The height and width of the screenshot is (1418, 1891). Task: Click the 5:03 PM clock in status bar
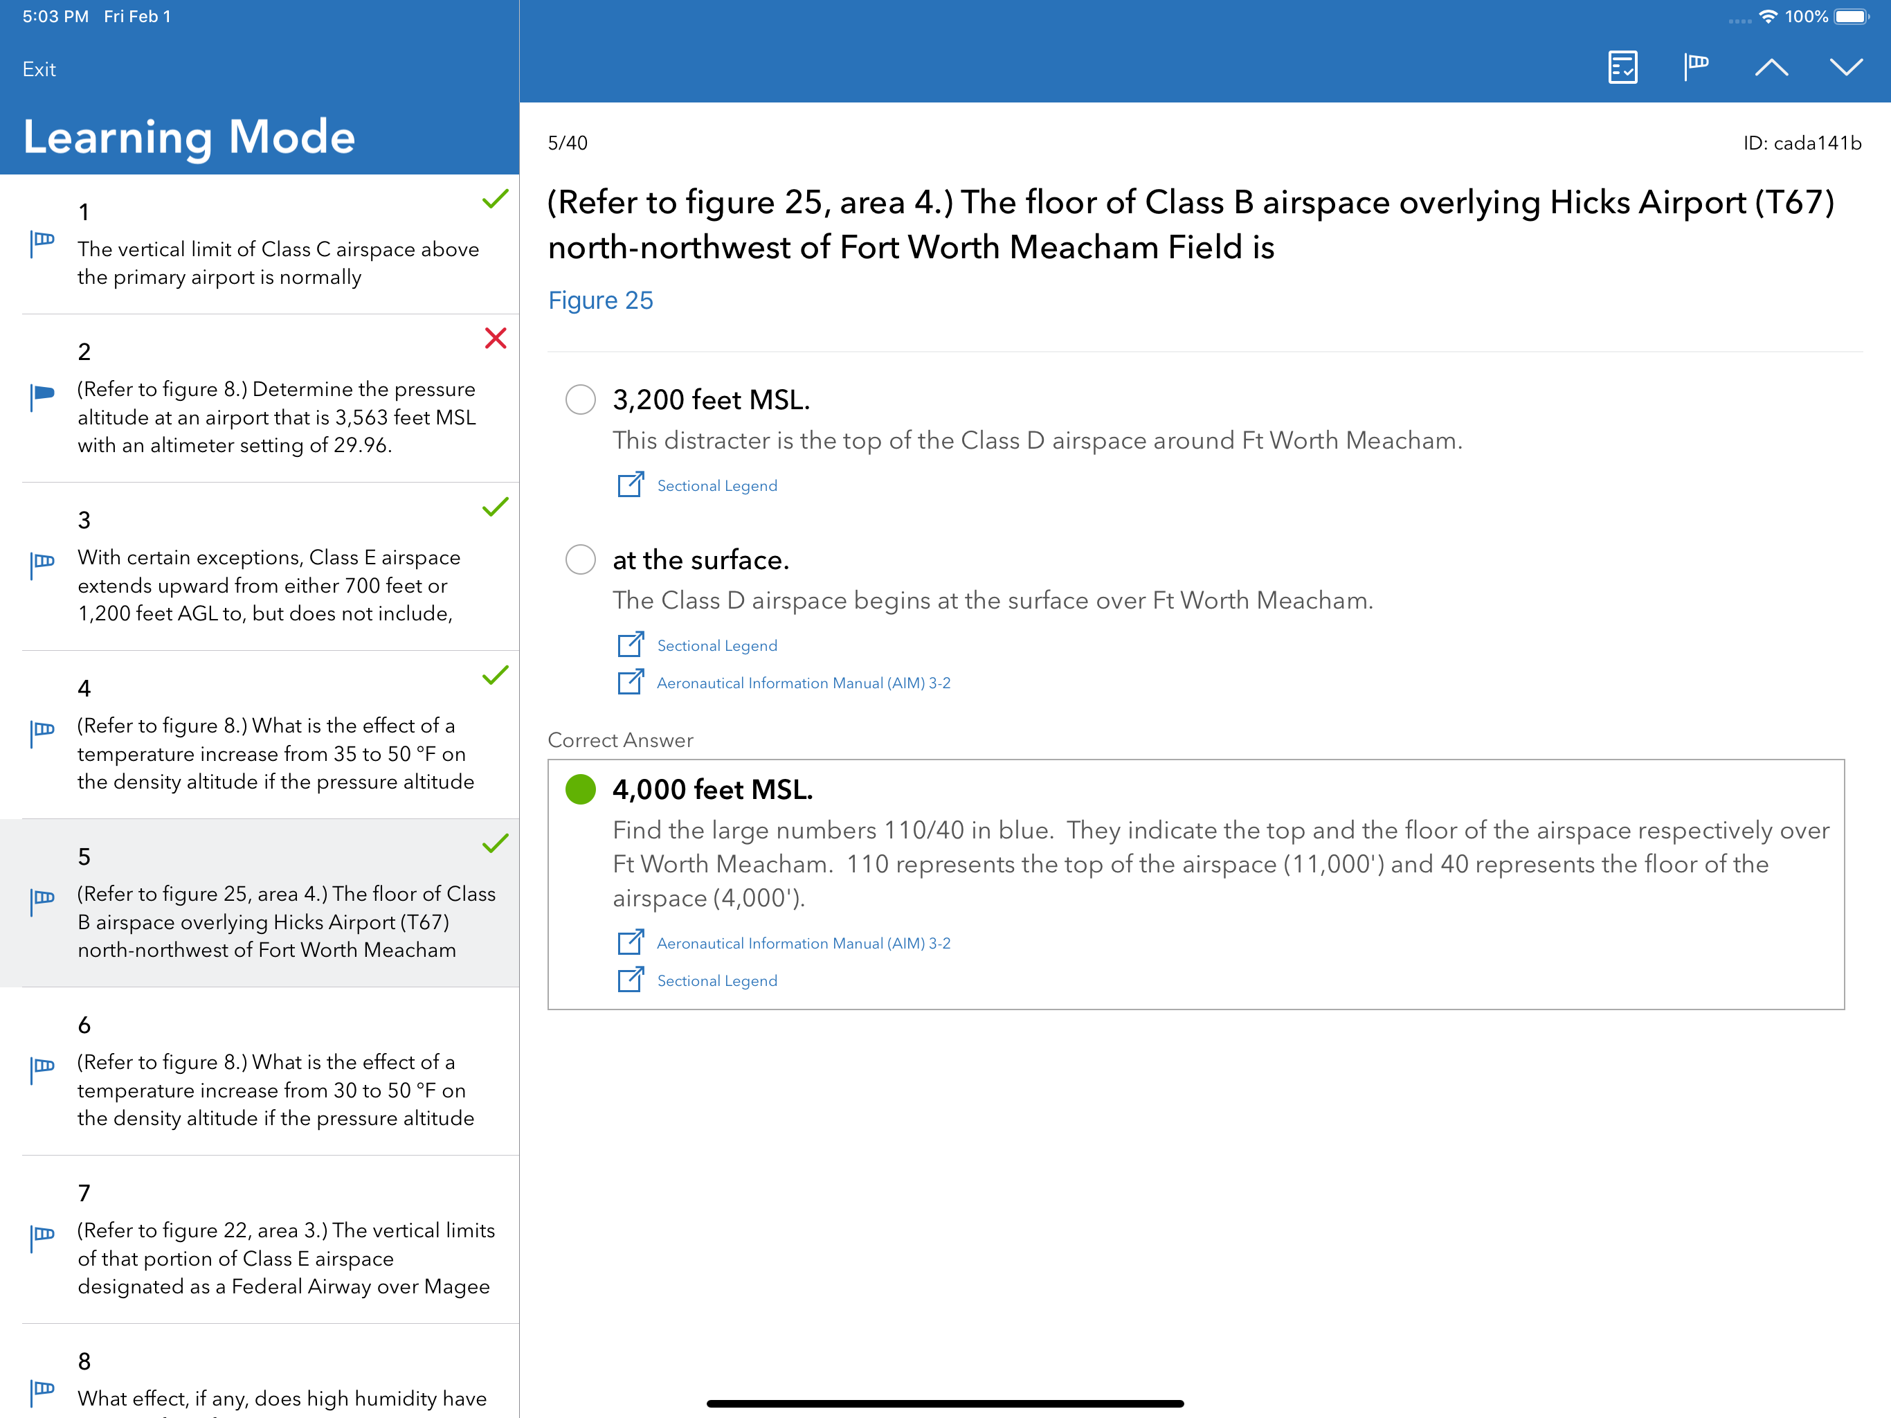[55, 16]
